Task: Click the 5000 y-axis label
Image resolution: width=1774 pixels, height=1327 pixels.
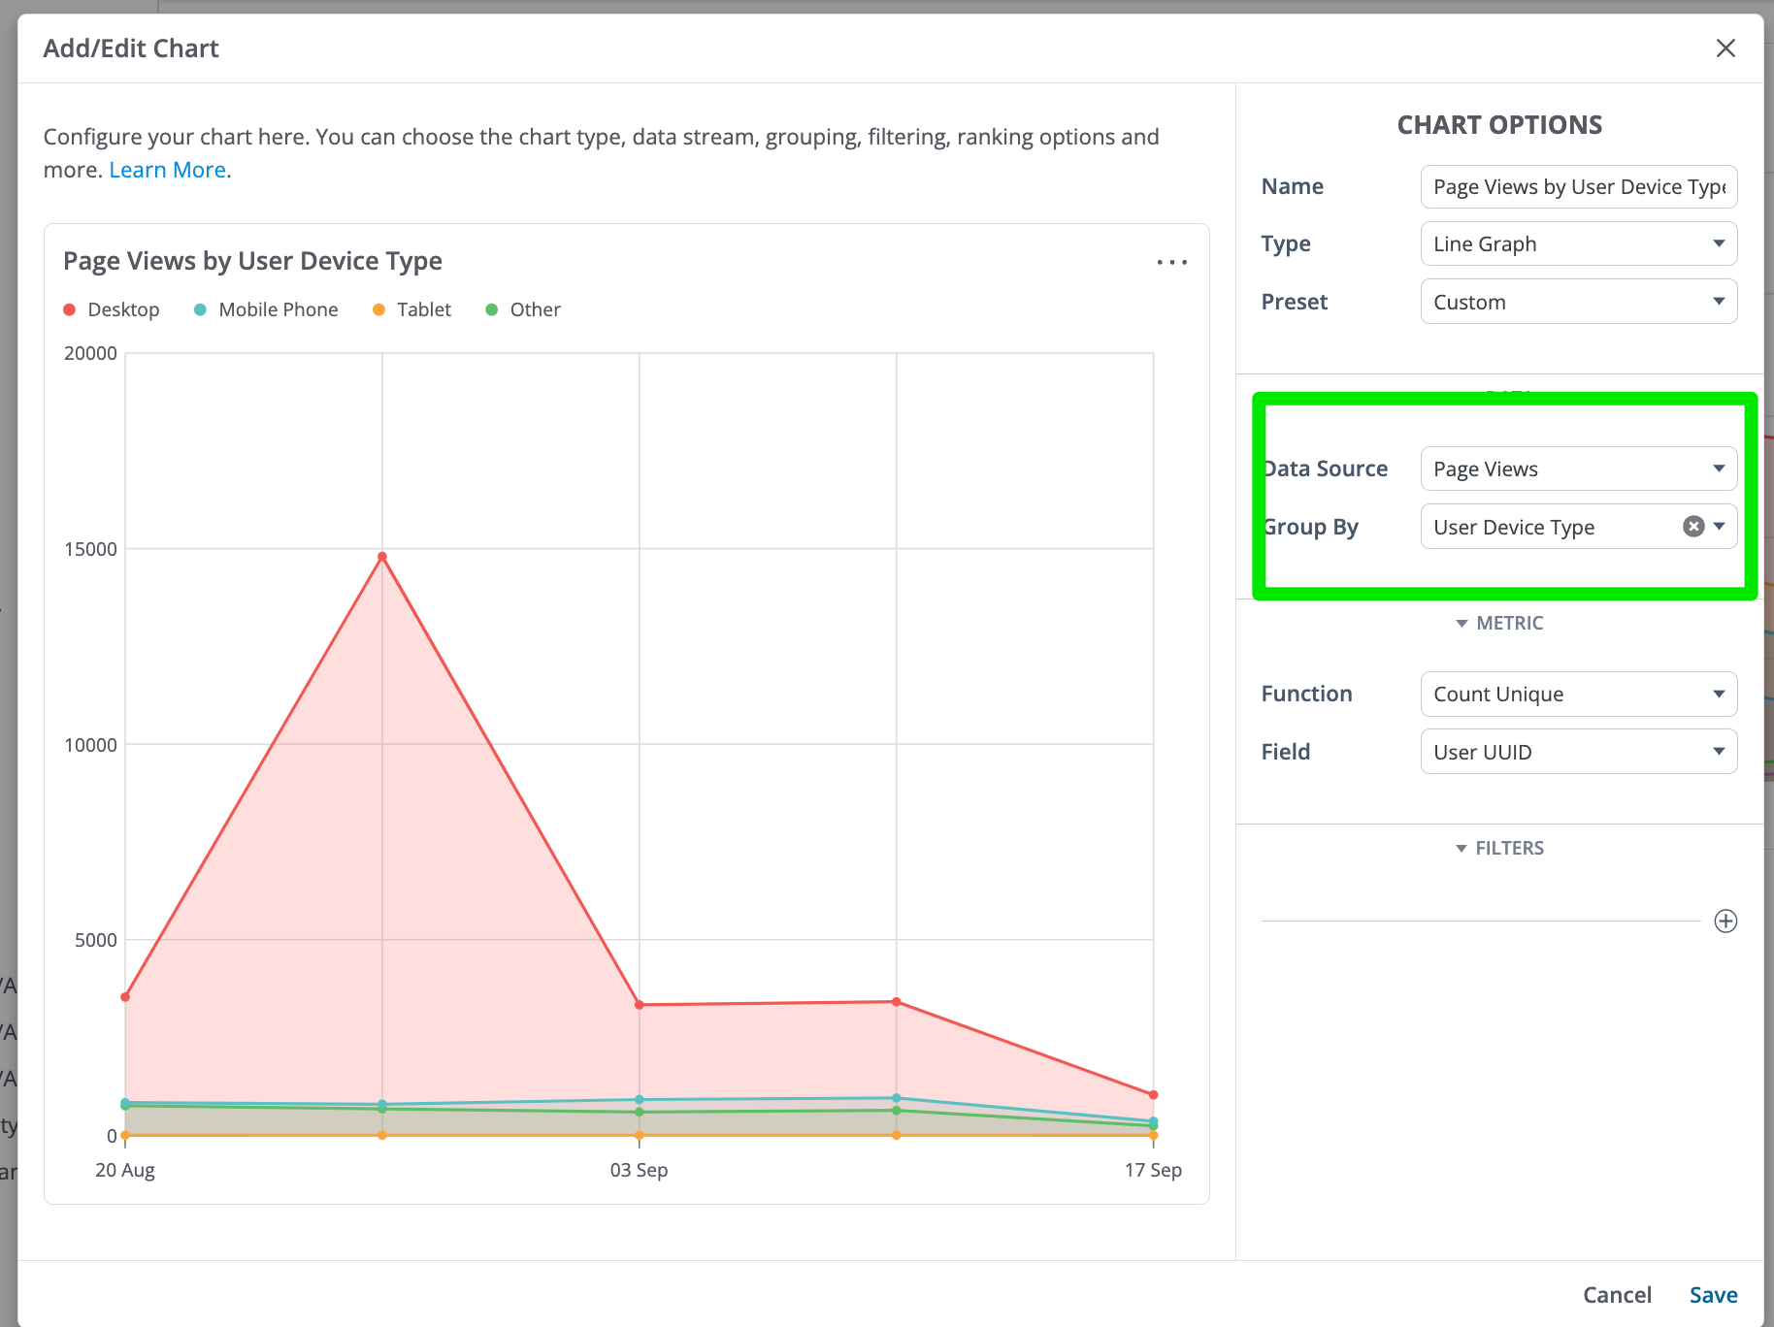Action: 96,940
